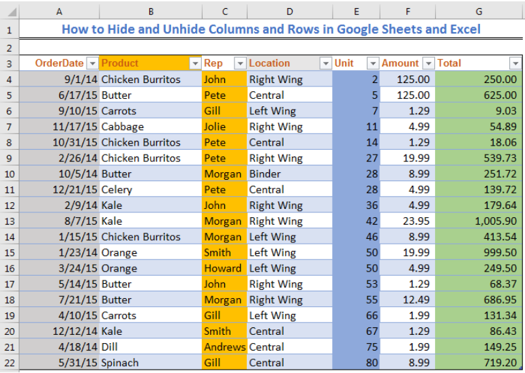Select the Spinach product cell

click(151, 363)
